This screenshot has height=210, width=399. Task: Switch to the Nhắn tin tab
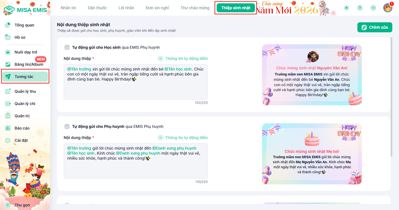click(x=68, y=8)
